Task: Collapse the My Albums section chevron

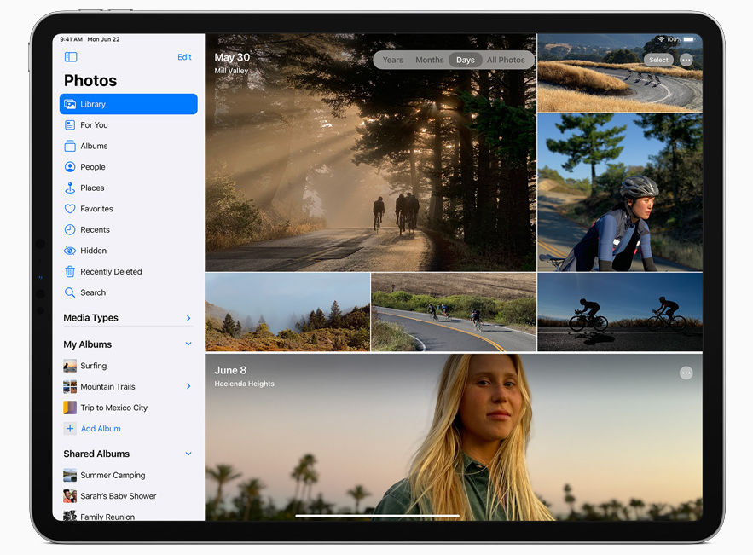Action: pyautogui.click(x=188, y=344)
